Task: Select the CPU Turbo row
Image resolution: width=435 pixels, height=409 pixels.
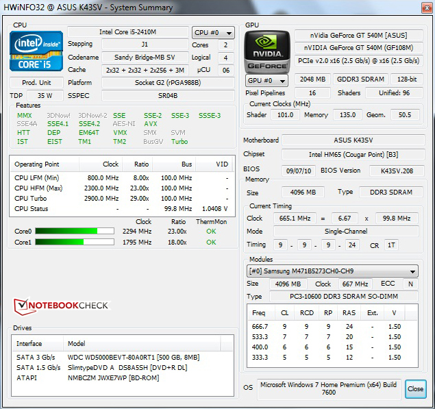Action: coord(122,199)
